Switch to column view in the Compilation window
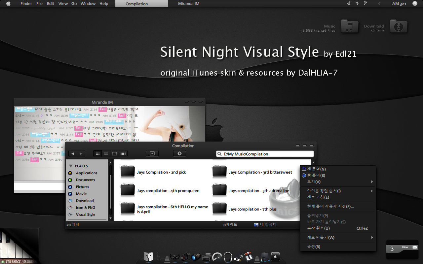Image resolution: width=423 pixels, height=264 pixels. [x=114, y=153]
